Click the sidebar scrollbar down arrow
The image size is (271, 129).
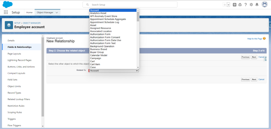pos(43,126)
